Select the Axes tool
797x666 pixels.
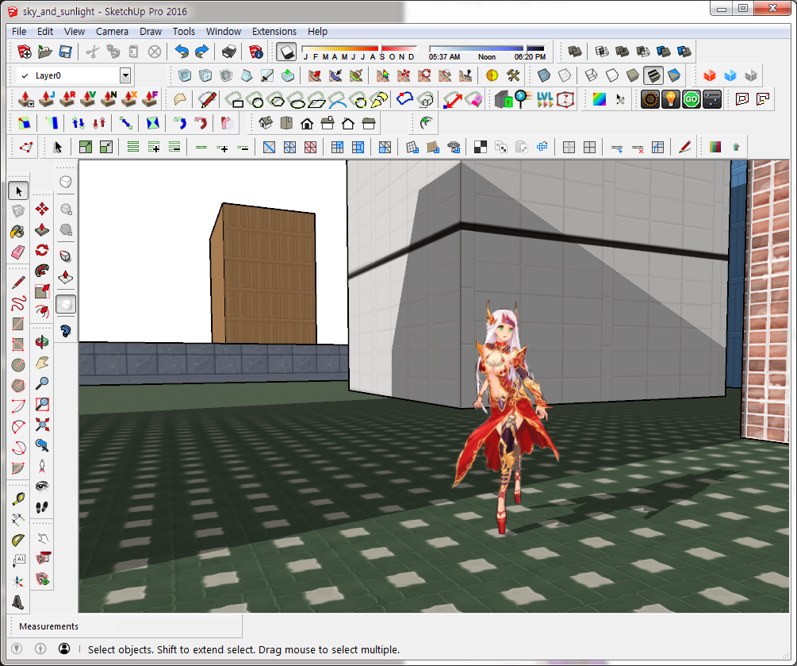[x=17, y=582]
